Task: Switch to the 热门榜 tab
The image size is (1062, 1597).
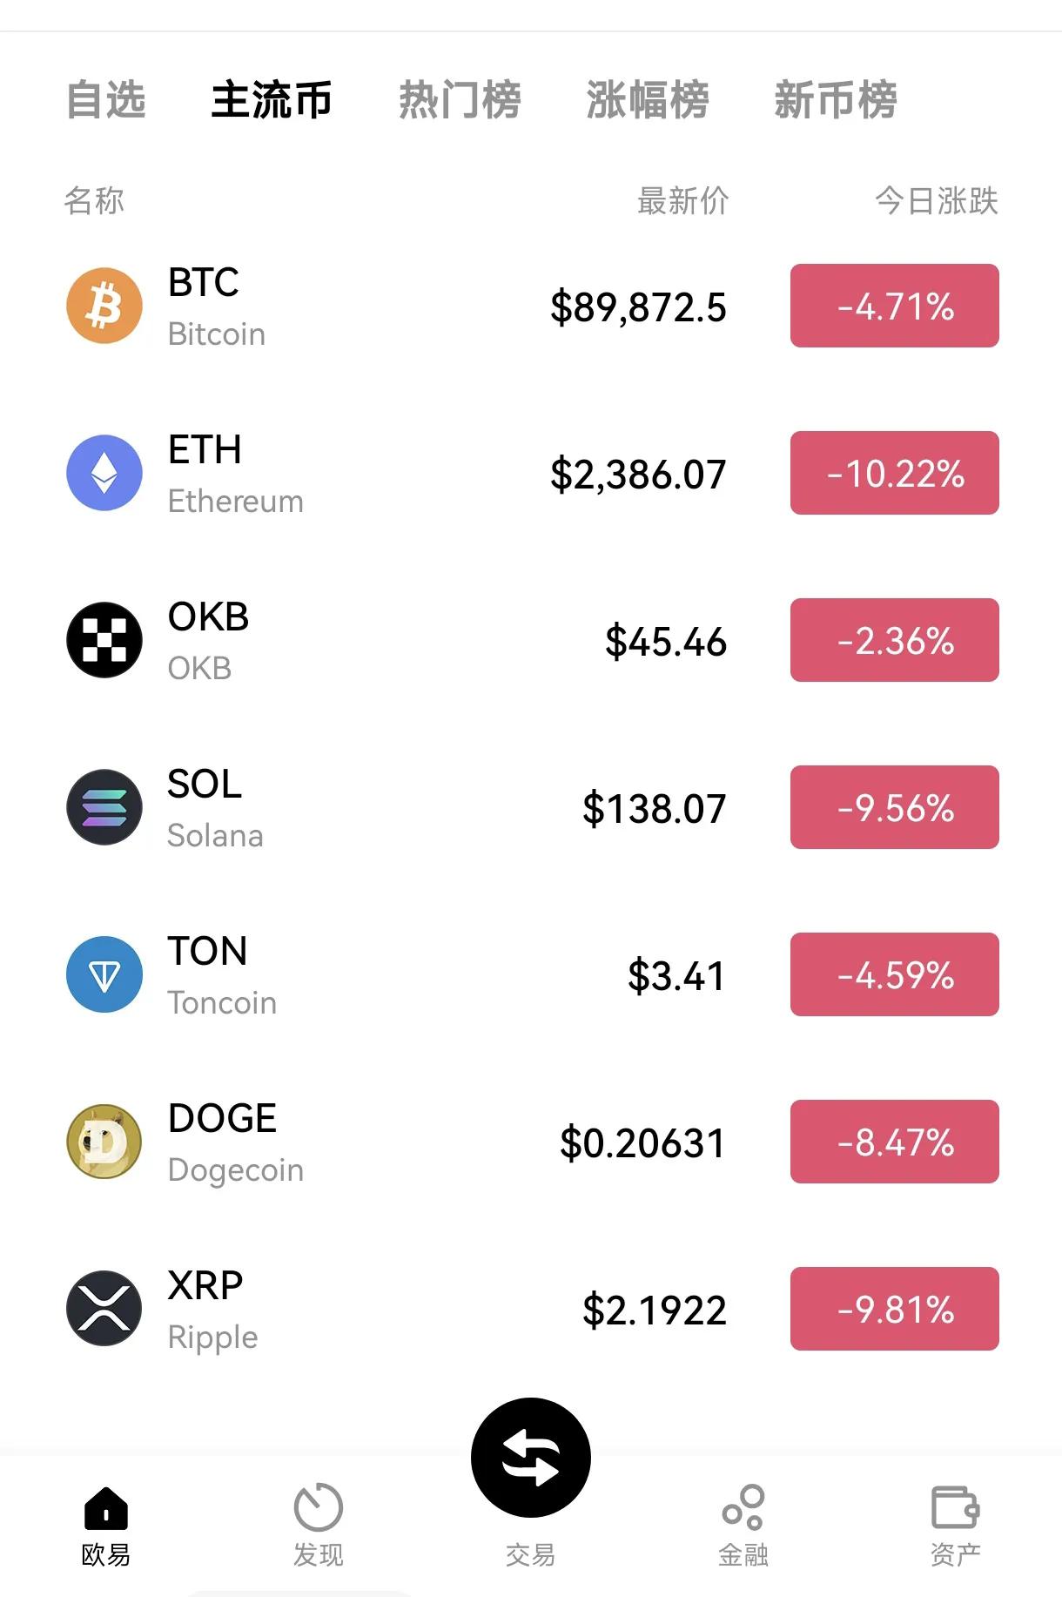Action: [460, 99]
